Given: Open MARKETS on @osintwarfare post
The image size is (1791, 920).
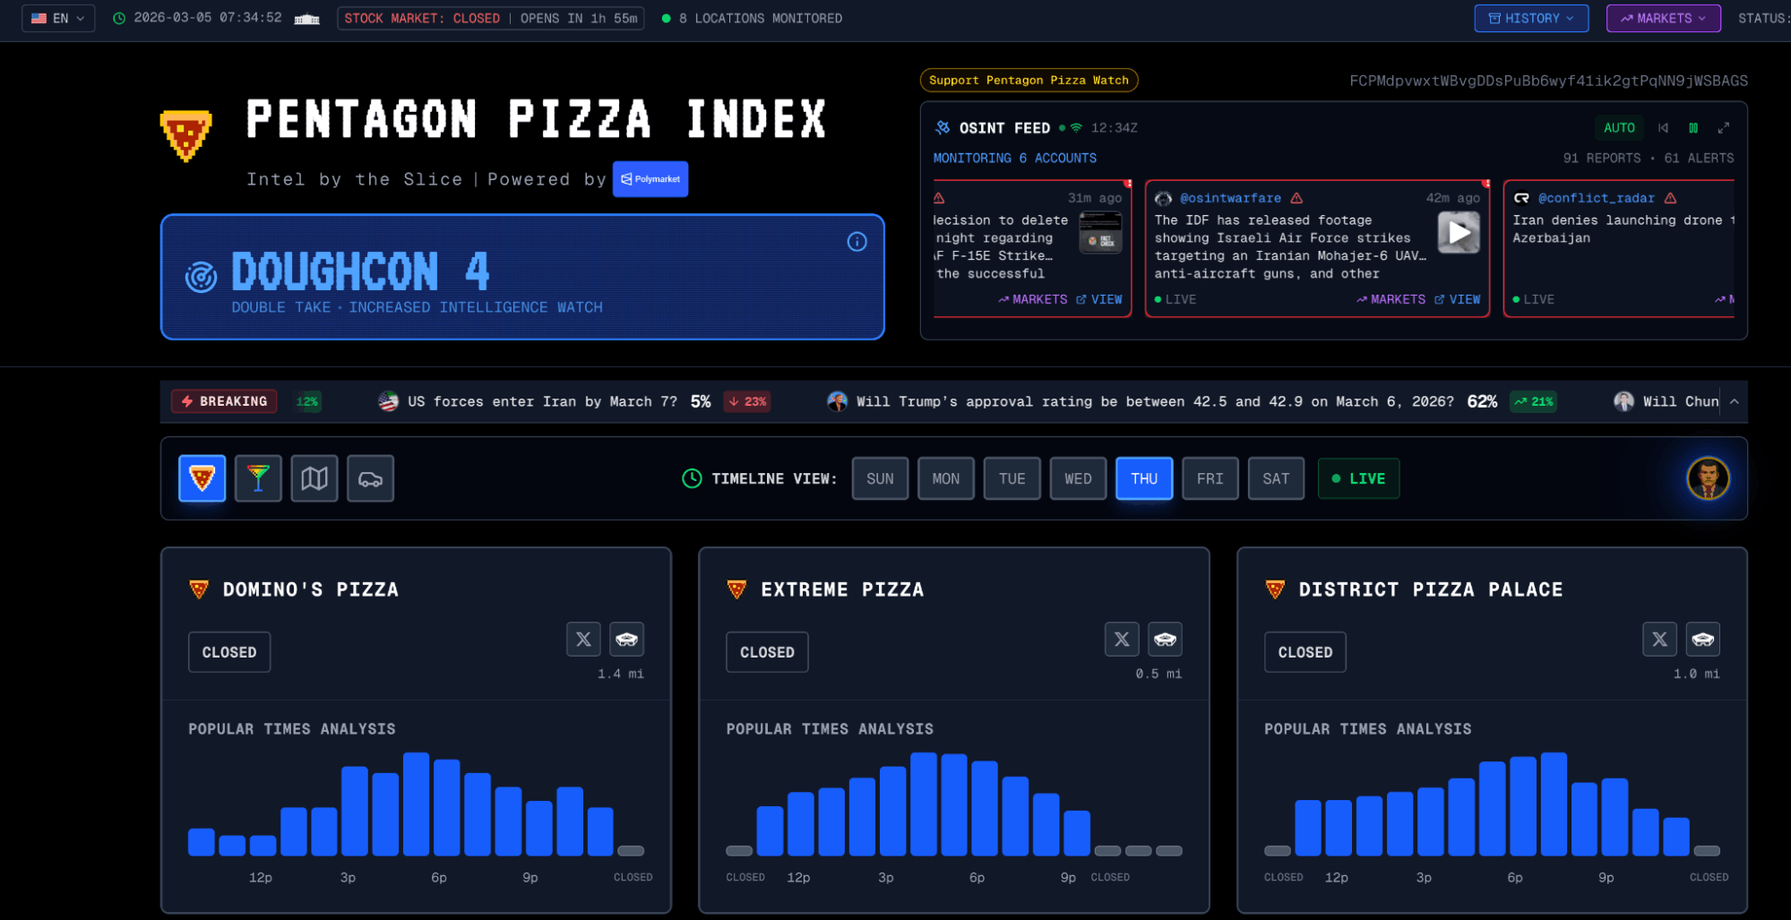Looking at the screenshot, I should [x=1391, y=299].
